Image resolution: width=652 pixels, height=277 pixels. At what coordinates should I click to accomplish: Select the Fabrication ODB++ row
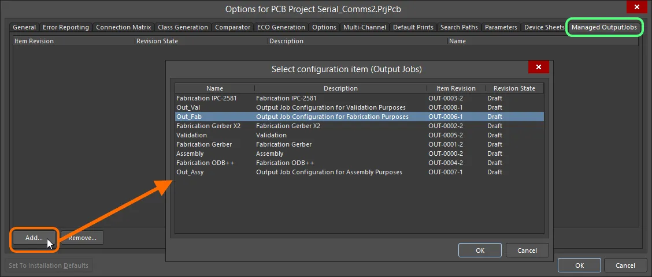360,163
